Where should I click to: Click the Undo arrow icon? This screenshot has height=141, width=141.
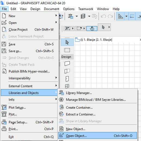[104, 16]
